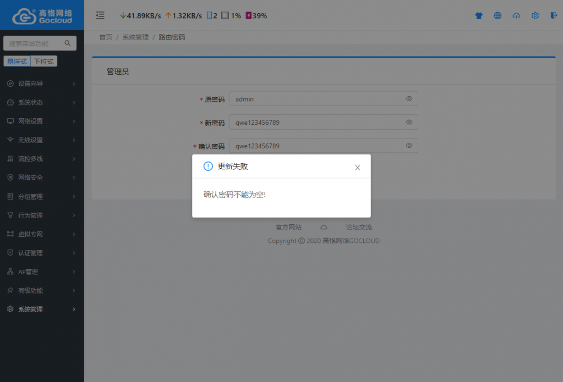Click the cloud icon in the footer
This screenshot has width=563, height=382.
pos(324,227)
